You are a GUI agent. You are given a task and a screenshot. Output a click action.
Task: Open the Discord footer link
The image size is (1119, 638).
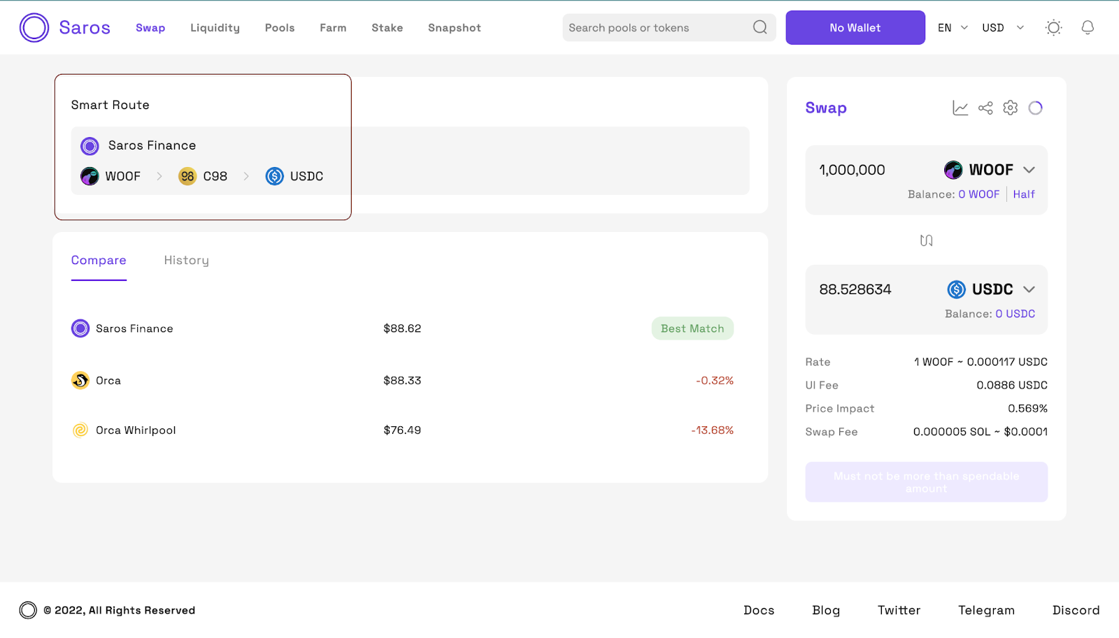(1076, 610)
